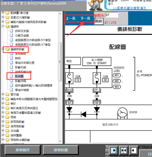Click the 零組件安裝位置 document icon

click(12, 63)
